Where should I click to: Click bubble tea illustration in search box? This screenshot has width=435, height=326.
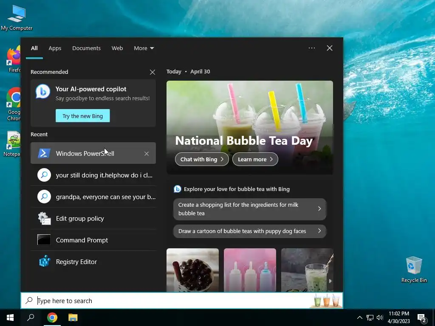[x=327, y=301]
